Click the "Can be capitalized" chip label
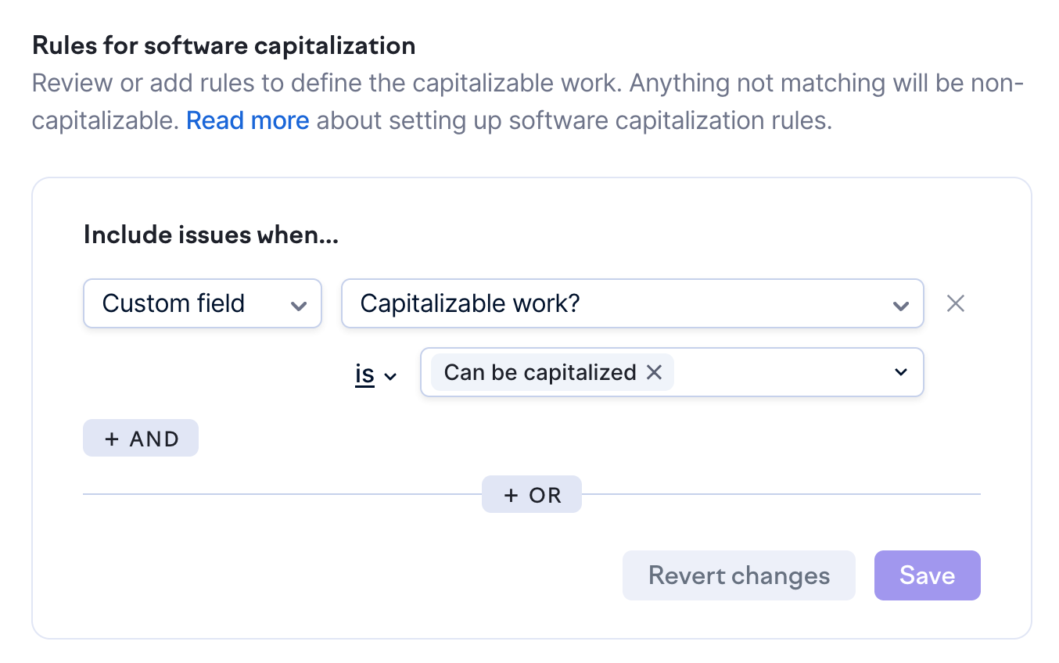This screenshot has width=1059, height=663. pyautogui.click(x=540, y=373)
